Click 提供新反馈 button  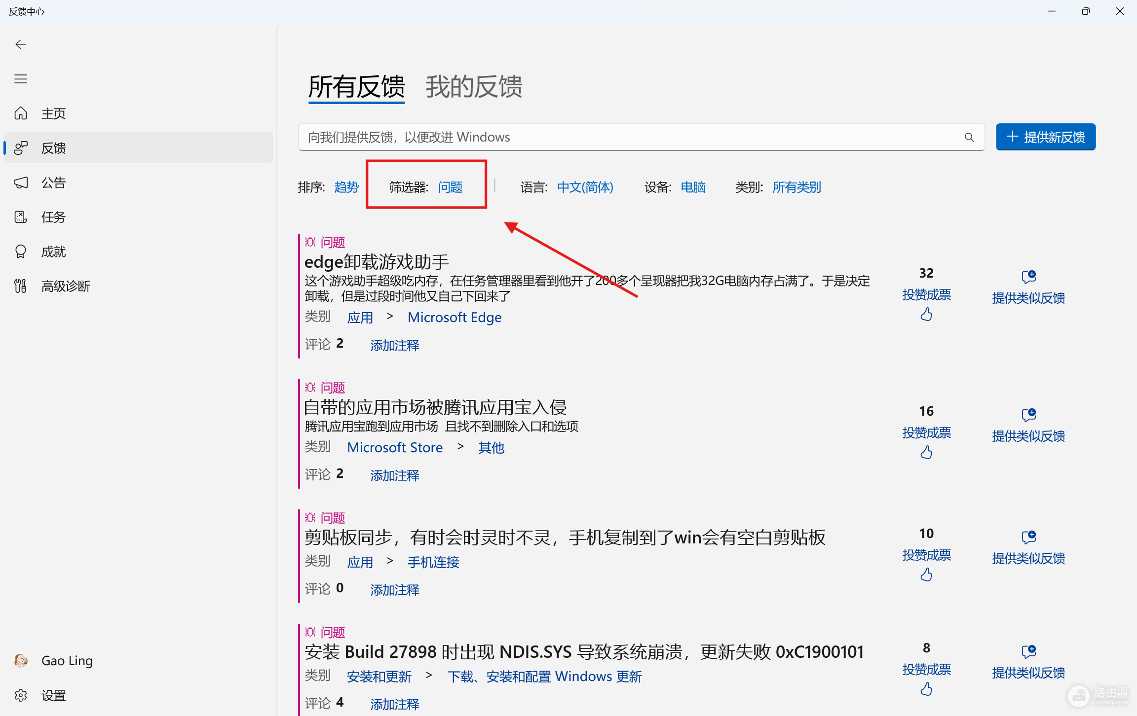[x=1046, y=137]
